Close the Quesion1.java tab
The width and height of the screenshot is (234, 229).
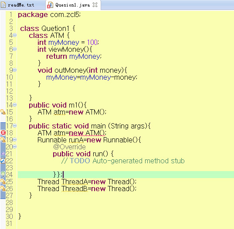click(95, 5)
